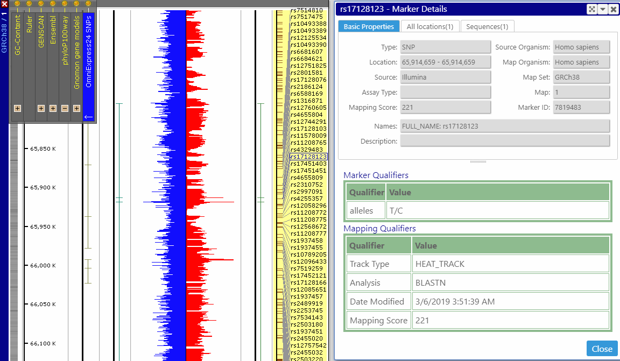Click the orange pin above GC-Content track

(17, 4)
